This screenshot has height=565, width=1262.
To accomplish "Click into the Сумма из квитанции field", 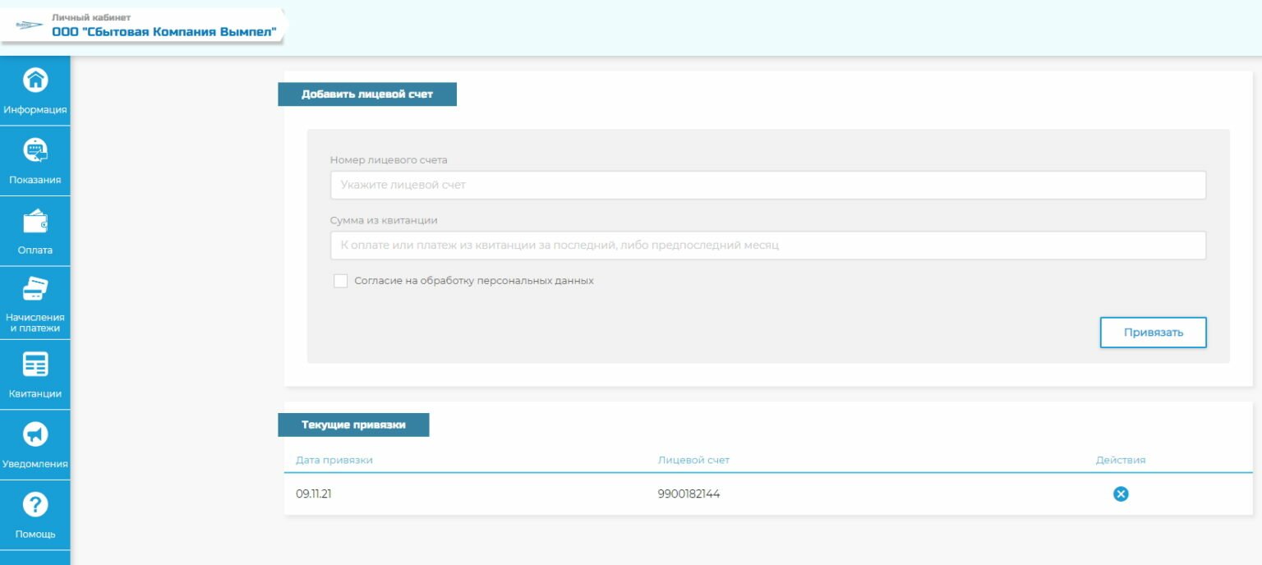I will pyautogui.click(x=767, y=246).
